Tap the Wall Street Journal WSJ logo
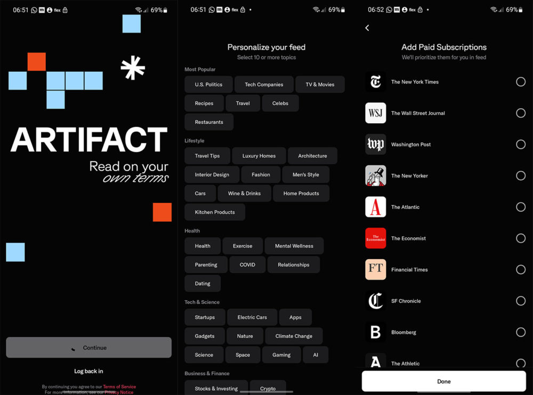Viewport: 533px width, 395px height. [x=375, y=113]
